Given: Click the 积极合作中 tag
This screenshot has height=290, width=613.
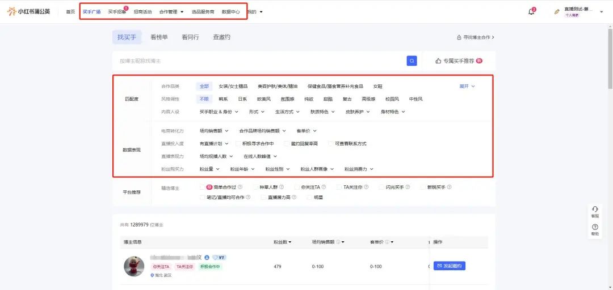Looking at the screenshot, I should [211, 267].
